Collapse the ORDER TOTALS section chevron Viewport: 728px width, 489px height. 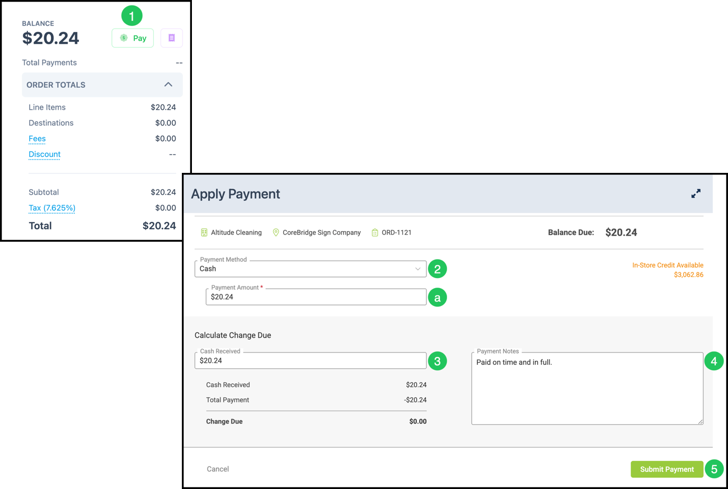point(168,84)
